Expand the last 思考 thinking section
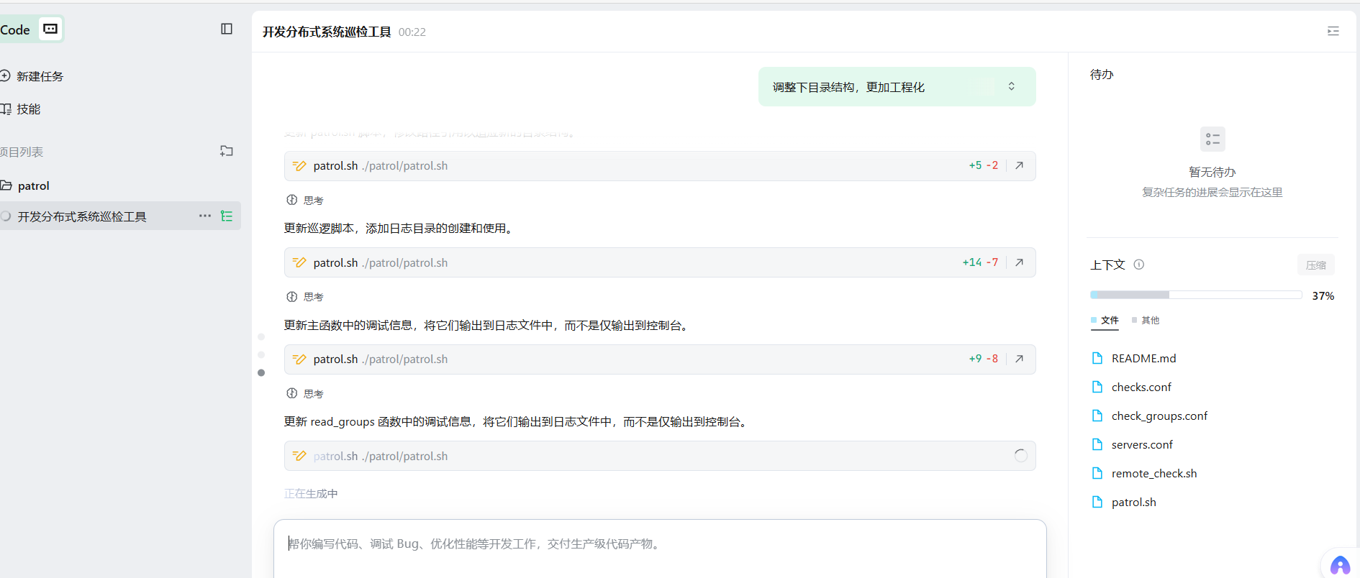Viewport: 1360px width, 578px height. pyautogui.click(x=305, y=394)
